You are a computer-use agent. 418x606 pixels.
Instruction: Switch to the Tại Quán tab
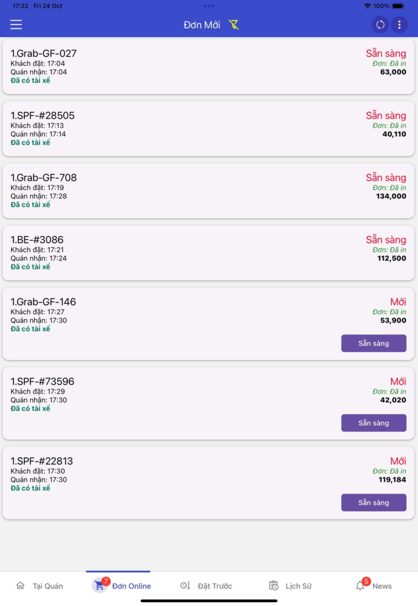coord(47,586)
